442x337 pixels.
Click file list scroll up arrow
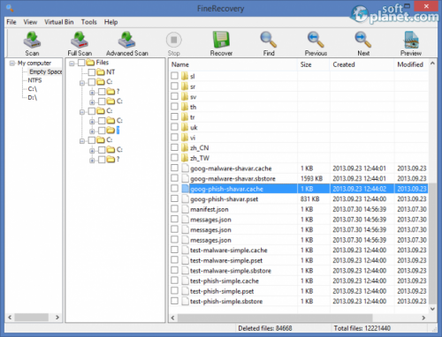[432, 64]
